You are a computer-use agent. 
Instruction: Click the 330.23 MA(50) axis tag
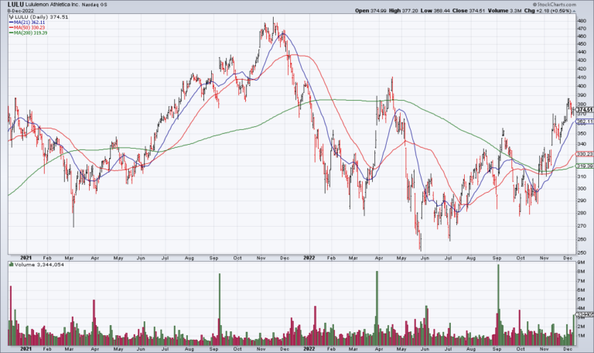[584, 154]
